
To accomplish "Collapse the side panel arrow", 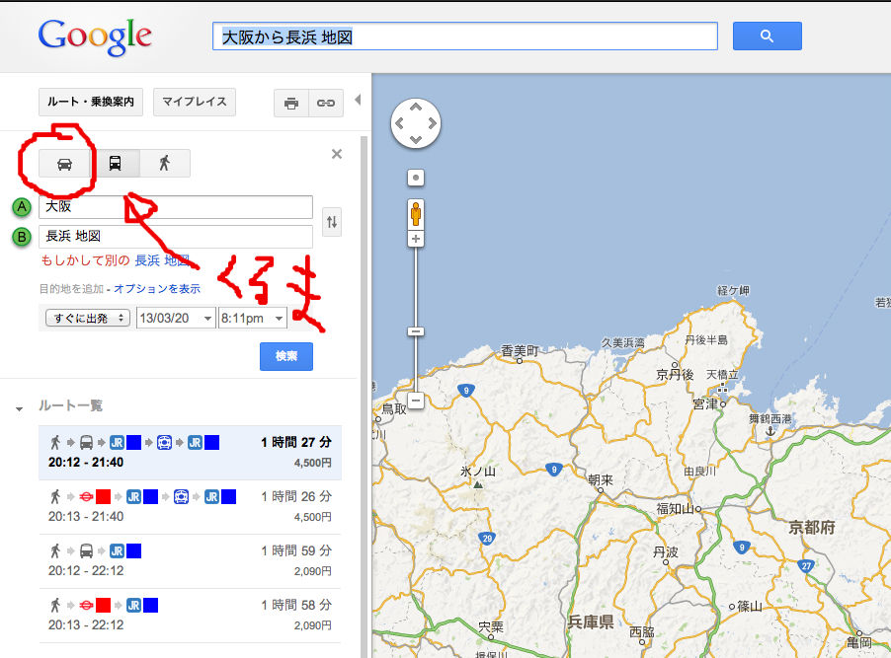I will click(x=358, y=100).
